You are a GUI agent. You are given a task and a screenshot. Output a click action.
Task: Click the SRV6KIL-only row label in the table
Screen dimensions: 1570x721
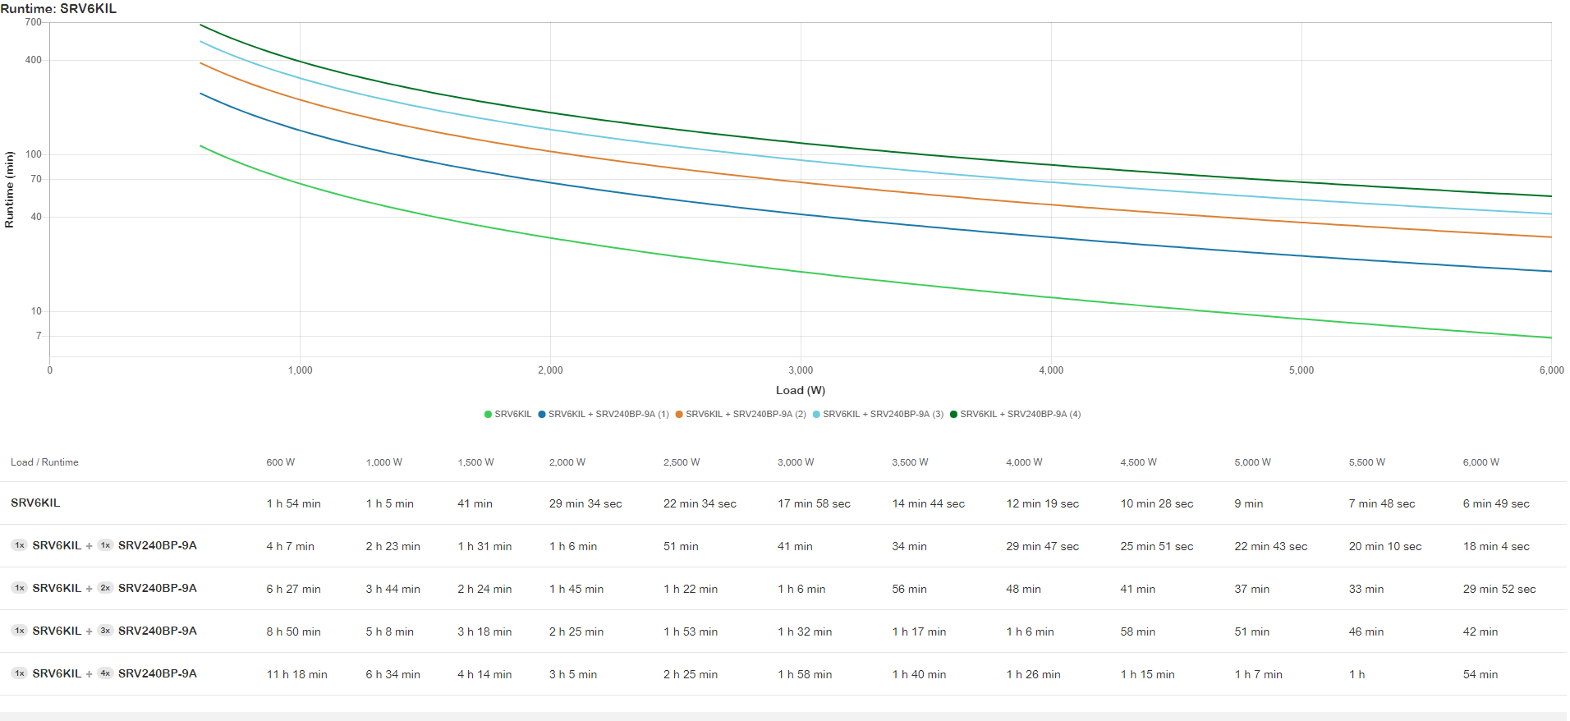(x=35, y=503)
